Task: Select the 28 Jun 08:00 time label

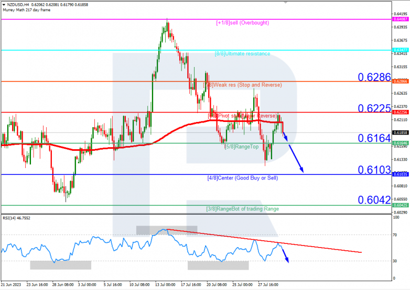Action: pos(63,285)
